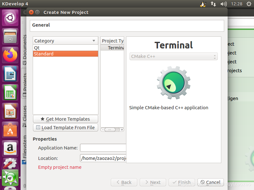Open LibreOffice Calc launcher icon

10,92
